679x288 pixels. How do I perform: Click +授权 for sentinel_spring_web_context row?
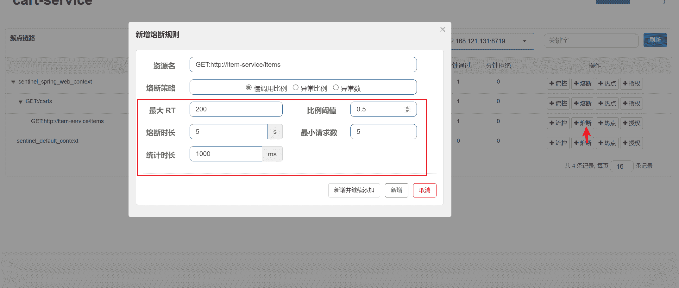click(x=631, y=84)
